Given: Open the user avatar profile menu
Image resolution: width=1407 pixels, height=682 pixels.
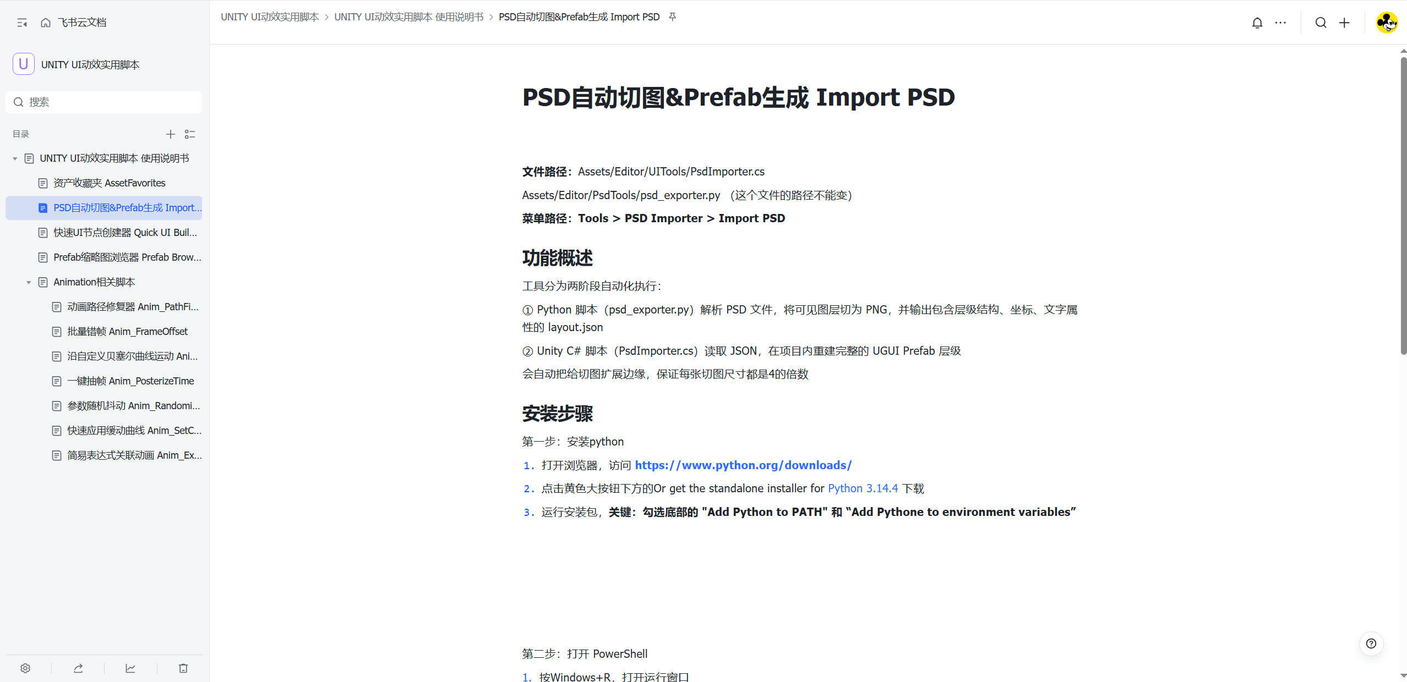Looking at the screenshot, I should pos(1387,23).
